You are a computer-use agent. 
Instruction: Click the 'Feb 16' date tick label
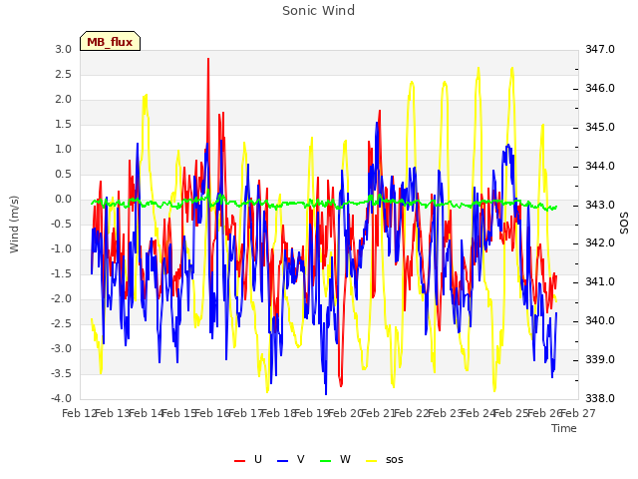[x=212, y=413]
